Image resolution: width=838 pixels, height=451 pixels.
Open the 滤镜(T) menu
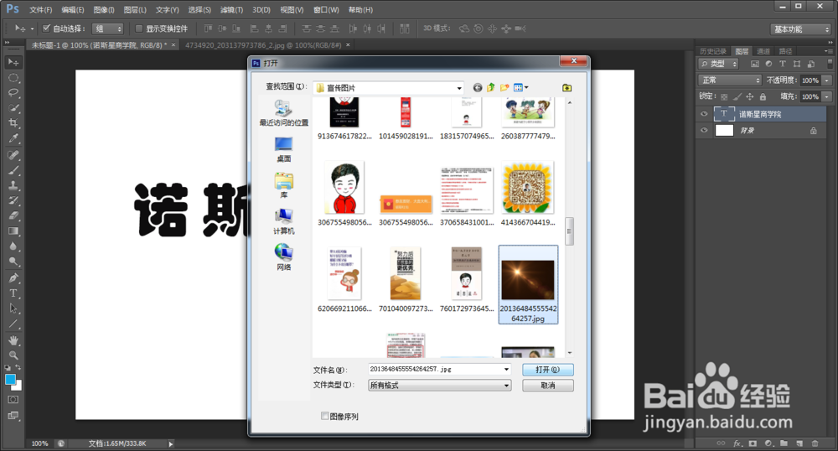tap(231, 9)
